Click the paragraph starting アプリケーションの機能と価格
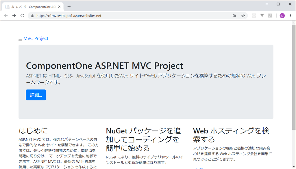 pos(232,154)
